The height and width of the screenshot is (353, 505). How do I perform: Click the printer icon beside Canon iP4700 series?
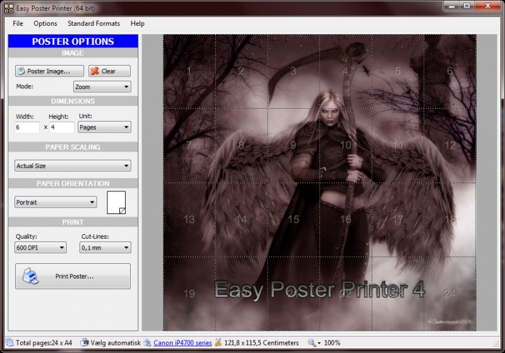pos(148,342)
